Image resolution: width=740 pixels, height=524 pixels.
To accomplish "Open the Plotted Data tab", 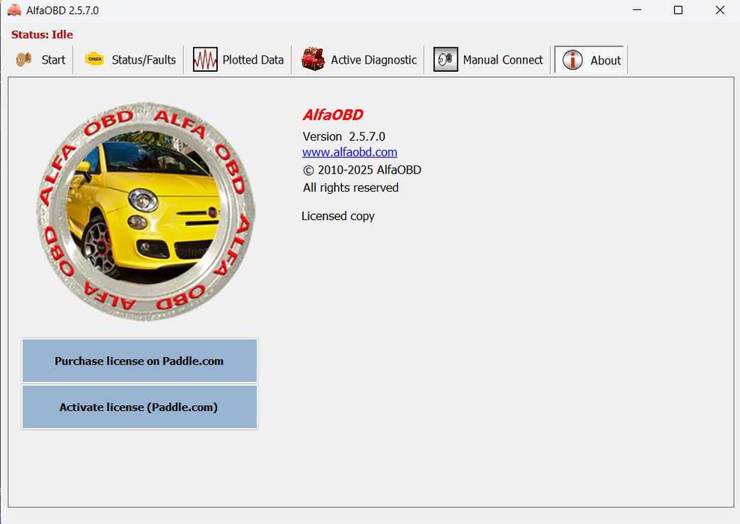I will point(239,59).
